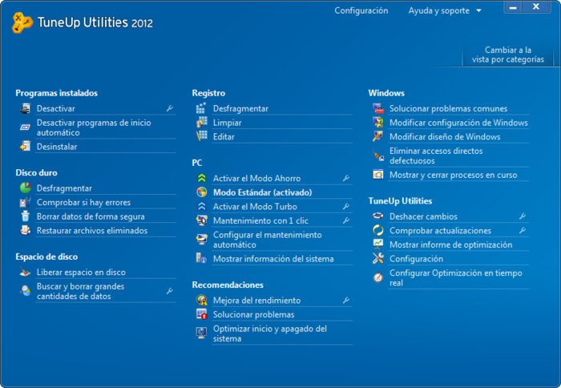Click the green Modo Ahorro icon
The image size is (561, 388).
[201, 178]
